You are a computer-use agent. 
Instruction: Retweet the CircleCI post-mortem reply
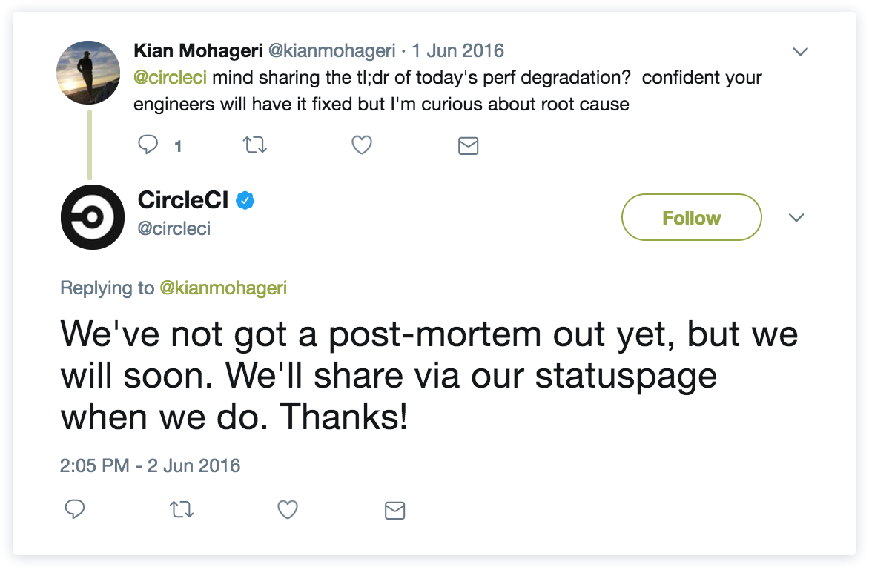(182, 509)
